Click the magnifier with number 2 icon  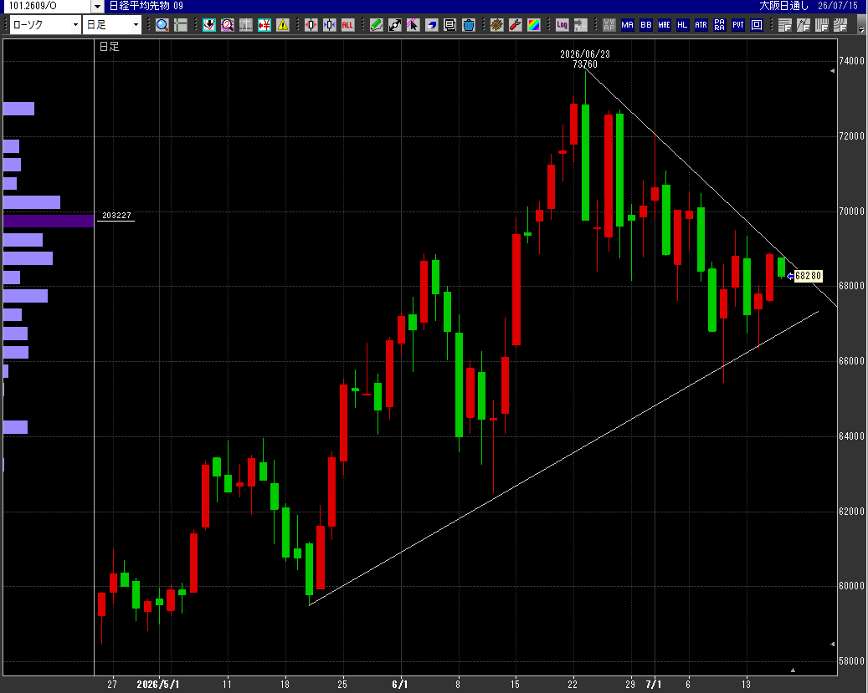(228, 25)
